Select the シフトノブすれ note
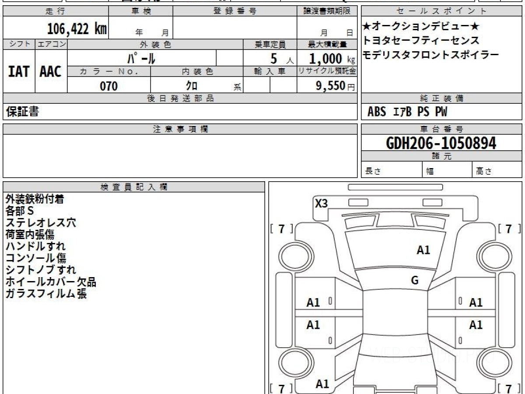The image size is (525, 394). [41, 270]
